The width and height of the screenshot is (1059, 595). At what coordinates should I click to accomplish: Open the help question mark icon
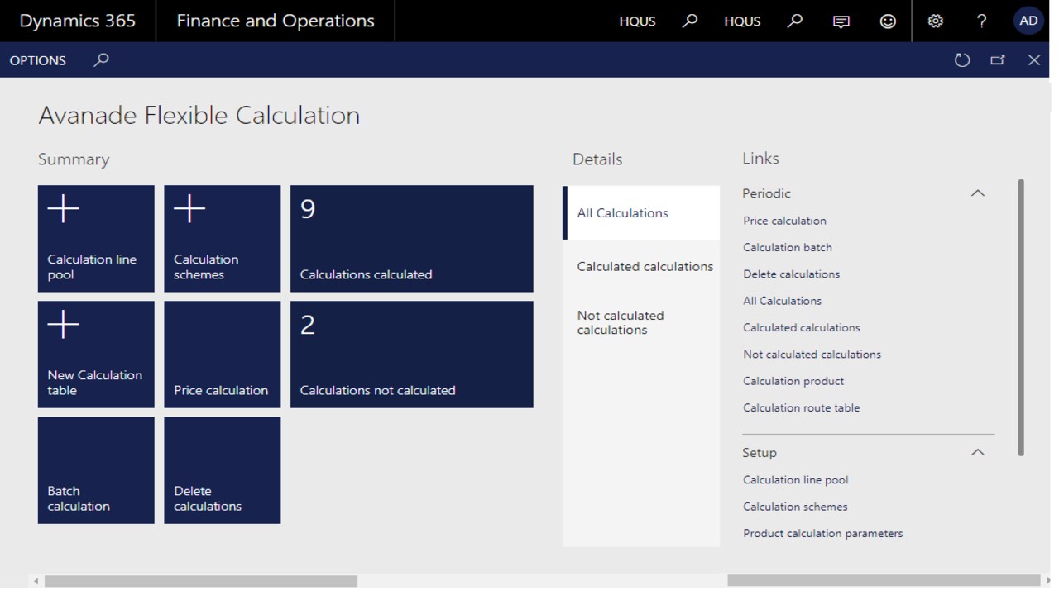pos(981,21)
